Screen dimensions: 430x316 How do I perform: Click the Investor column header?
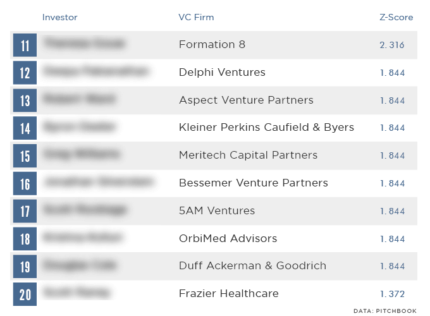point(60,17)
